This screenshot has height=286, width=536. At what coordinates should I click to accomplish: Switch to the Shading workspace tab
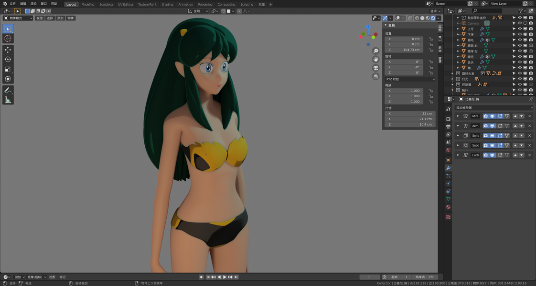click(x=167, y=4)
